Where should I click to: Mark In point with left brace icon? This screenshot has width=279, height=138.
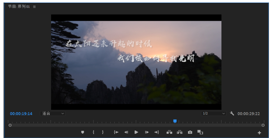click(x=93, y=132)
